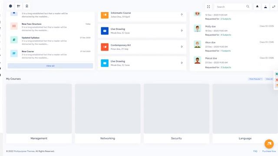
Task: Click the Updated Syllabus icon
Action: pyautogui.click(x=14, y=39)
